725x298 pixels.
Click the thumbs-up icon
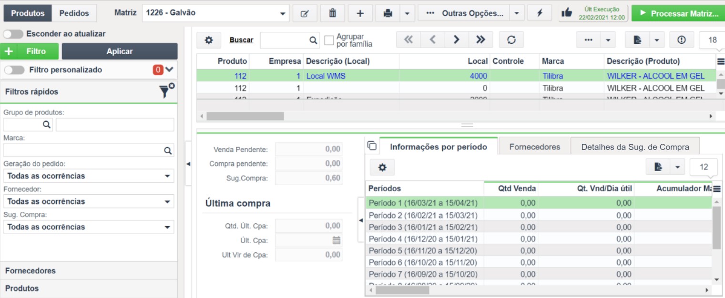[566, 13]
